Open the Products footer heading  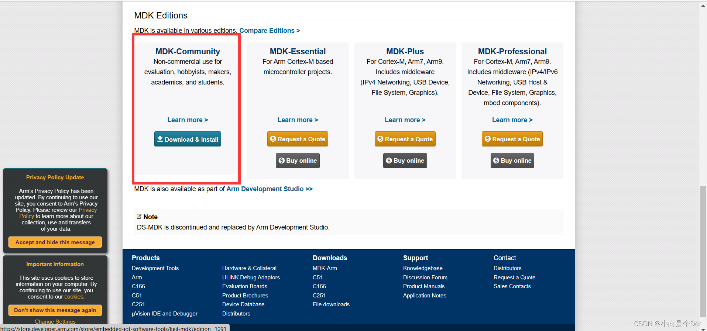coord(145,258)
